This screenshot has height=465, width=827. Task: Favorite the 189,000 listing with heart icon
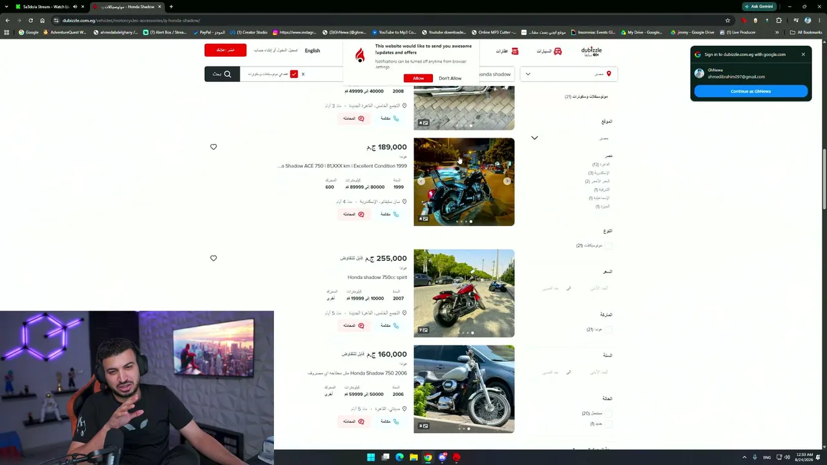213,147
